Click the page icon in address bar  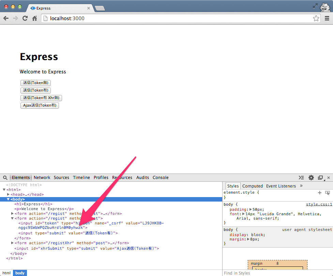45,18
